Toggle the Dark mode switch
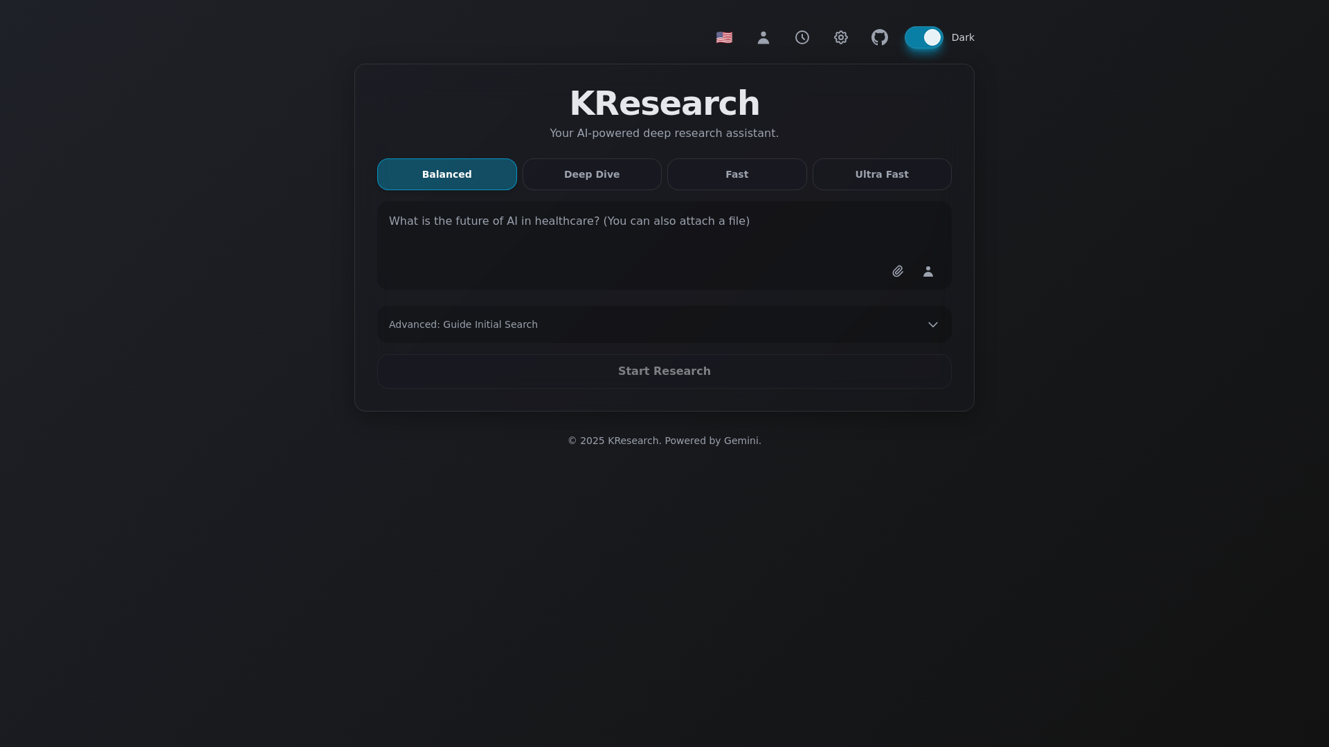This screenshot has height=747, width=1329. coord(923,37)
